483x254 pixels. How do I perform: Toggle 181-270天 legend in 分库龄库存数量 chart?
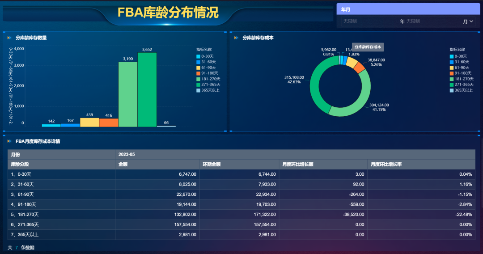(208, 79)
